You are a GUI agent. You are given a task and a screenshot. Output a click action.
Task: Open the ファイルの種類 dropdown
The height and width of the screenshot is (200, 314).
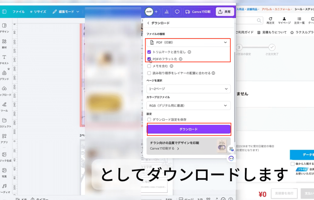pos(188,42)
